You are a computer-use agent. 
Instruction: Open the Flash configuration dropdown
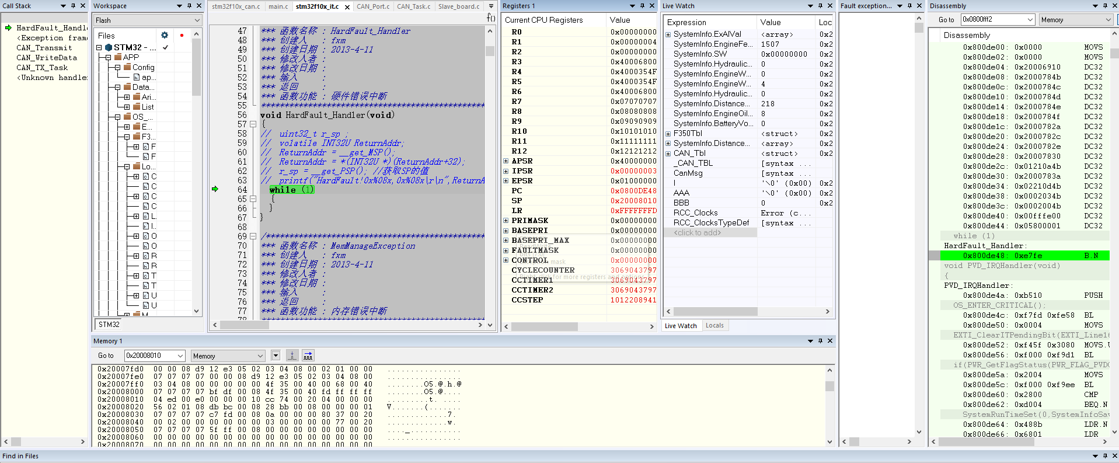click(x=197, y=20)
